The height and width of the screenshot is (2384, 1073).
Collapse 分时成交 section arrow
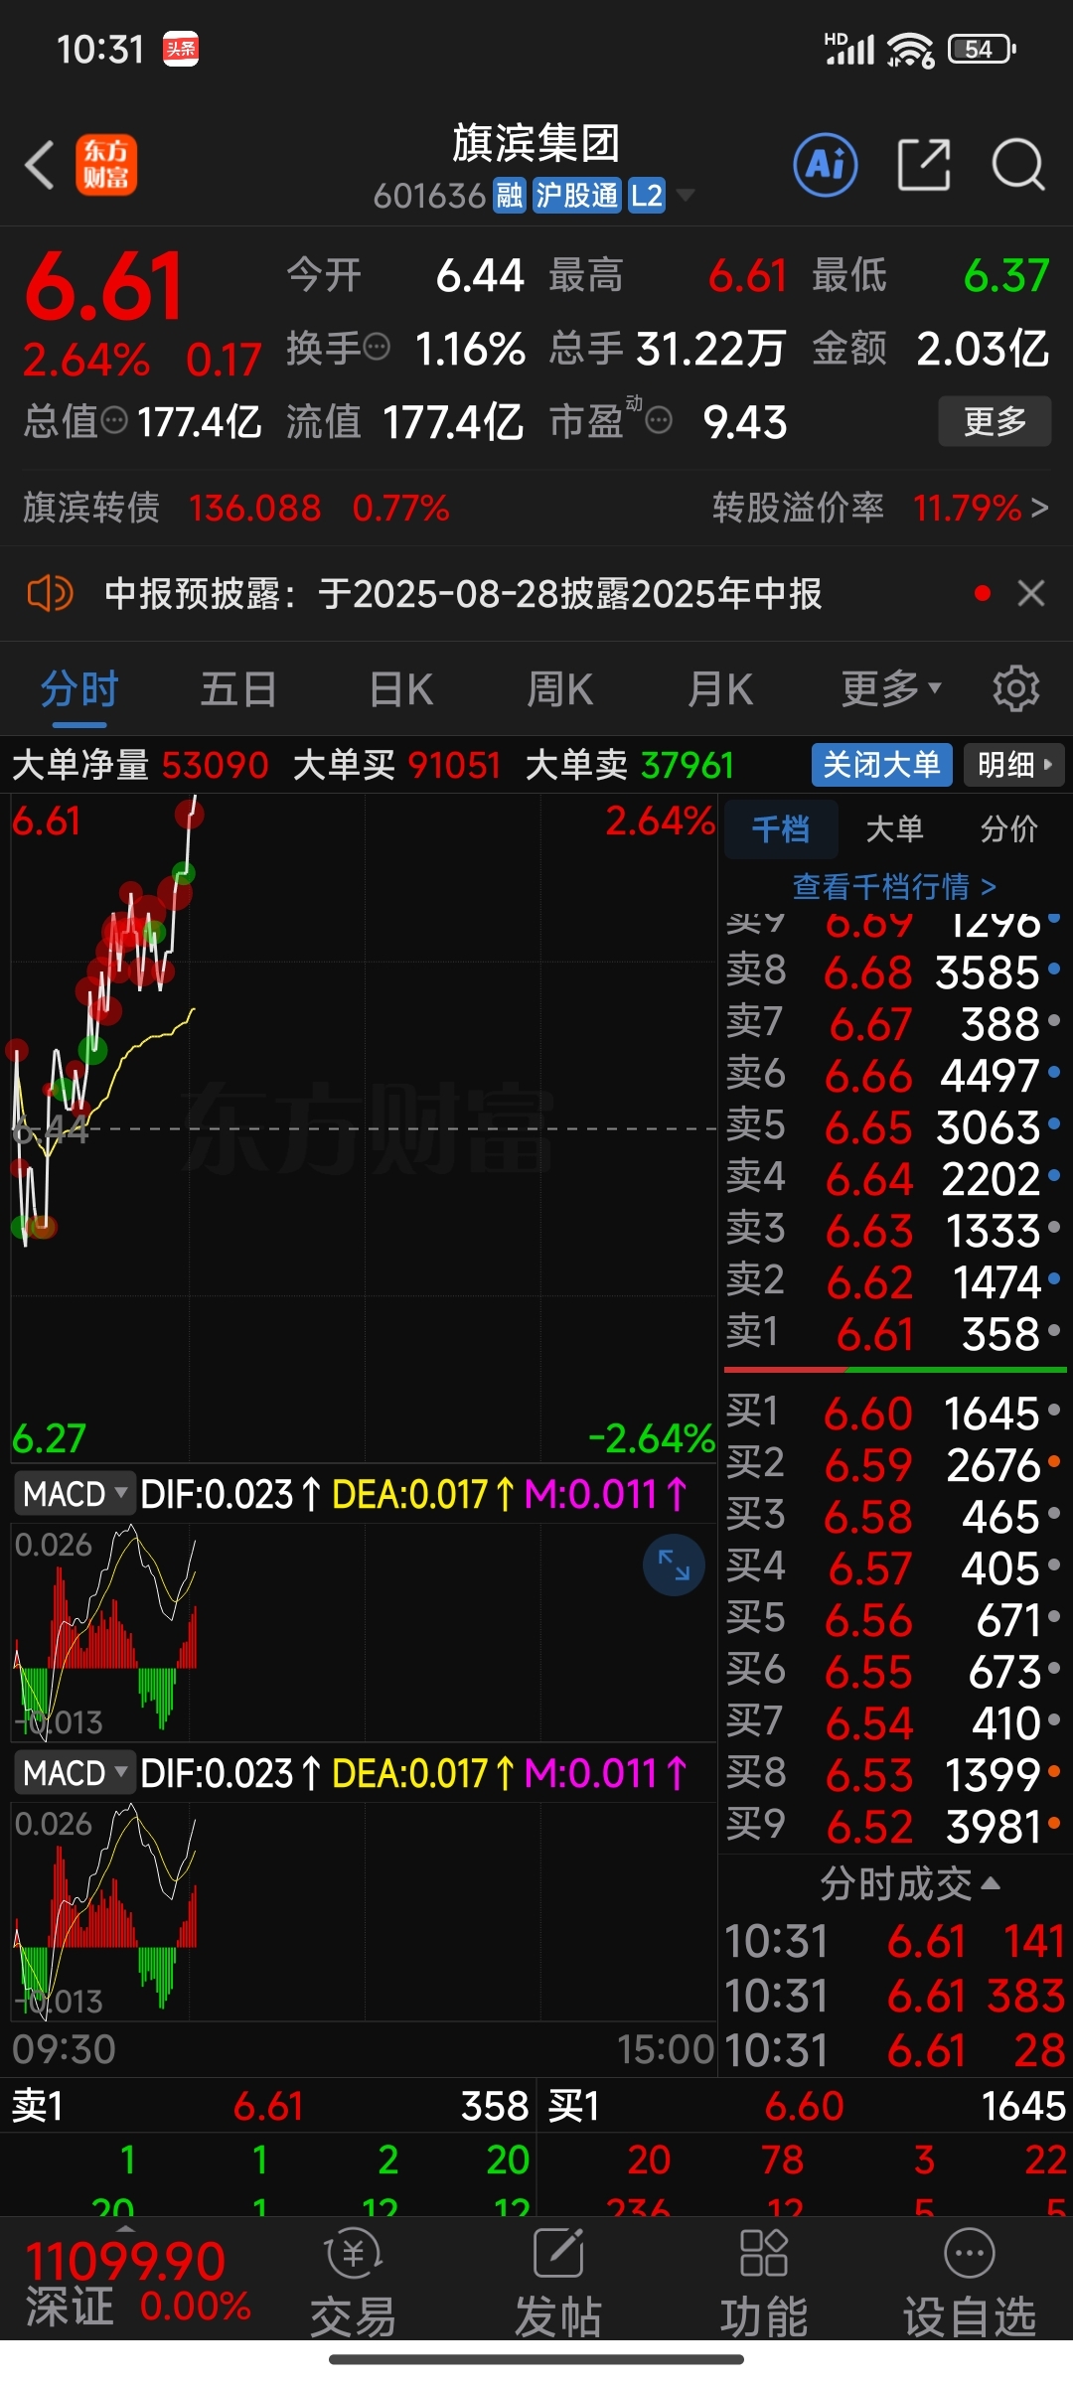(991, 1883)
